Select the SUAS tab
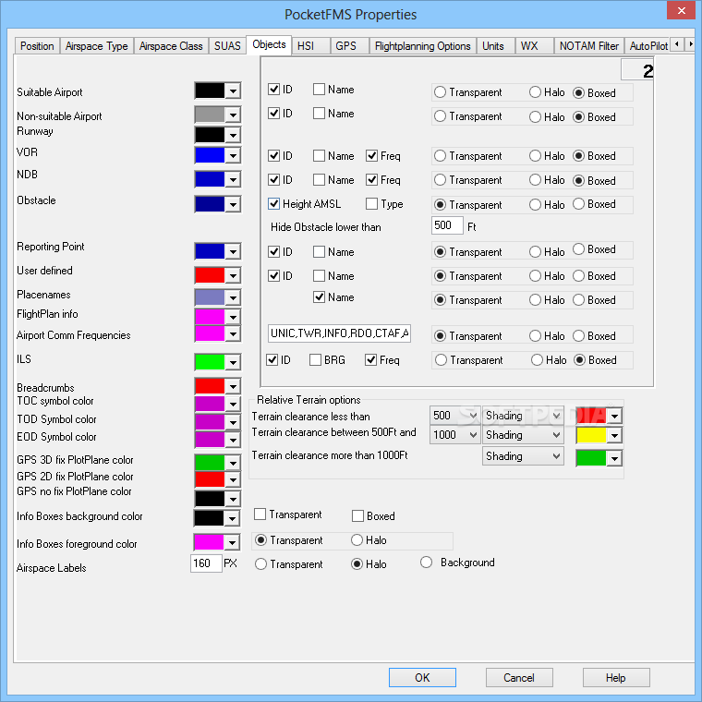 coord(227,46)
